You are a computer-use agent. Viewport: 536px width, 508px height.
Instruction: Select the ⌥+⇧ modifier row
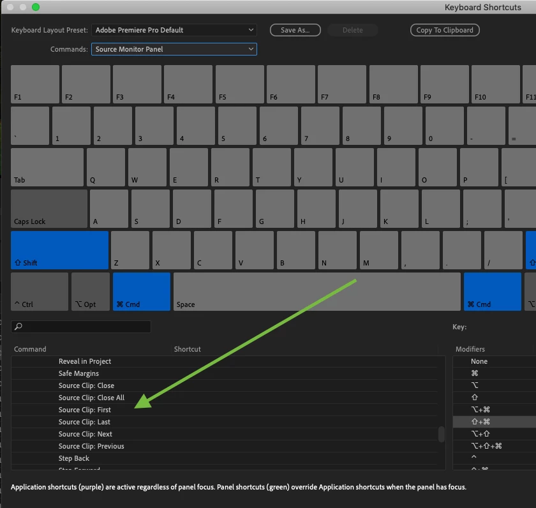(495, 434)
